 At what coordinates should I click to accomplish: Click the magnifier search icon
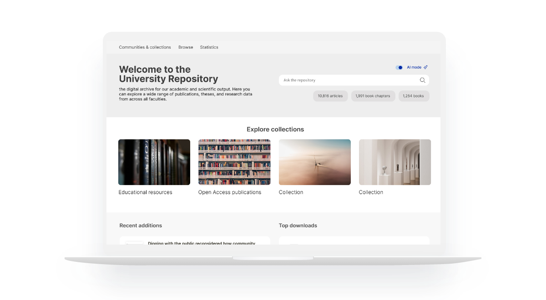point(422,80)
